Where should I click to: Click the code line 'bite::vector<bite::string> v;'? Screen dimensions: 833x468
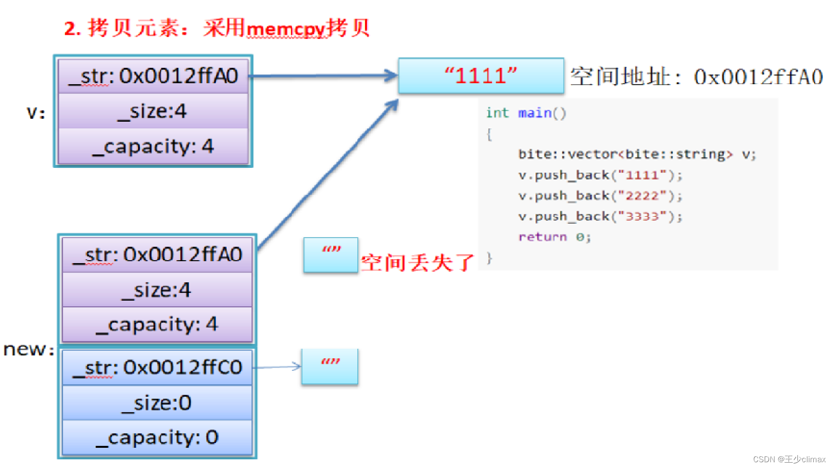[x=637, y=154]
